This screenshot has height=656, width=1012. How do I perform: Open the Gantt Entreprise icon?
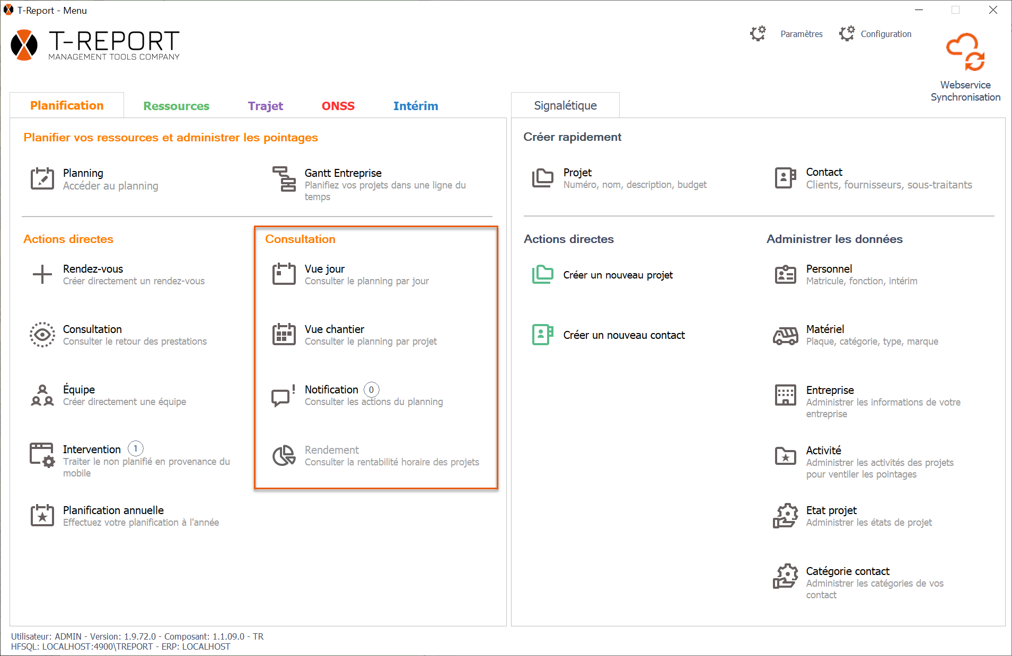284,178
